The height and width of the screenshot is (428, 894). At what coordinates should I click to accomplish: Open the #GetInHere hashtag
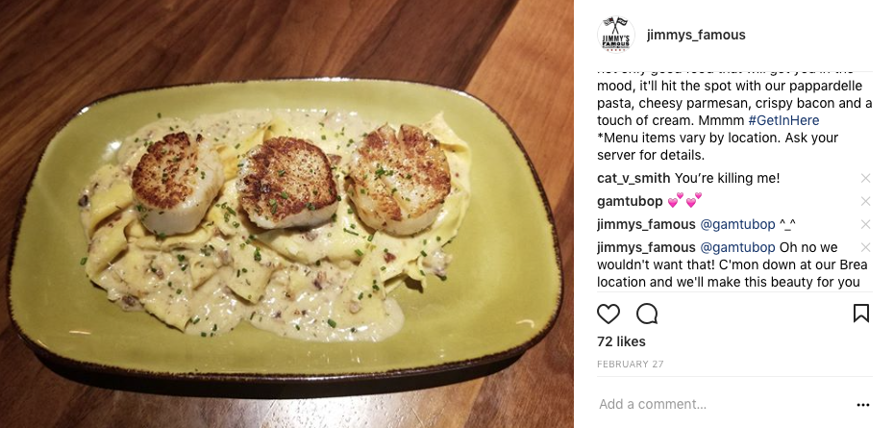783,120
